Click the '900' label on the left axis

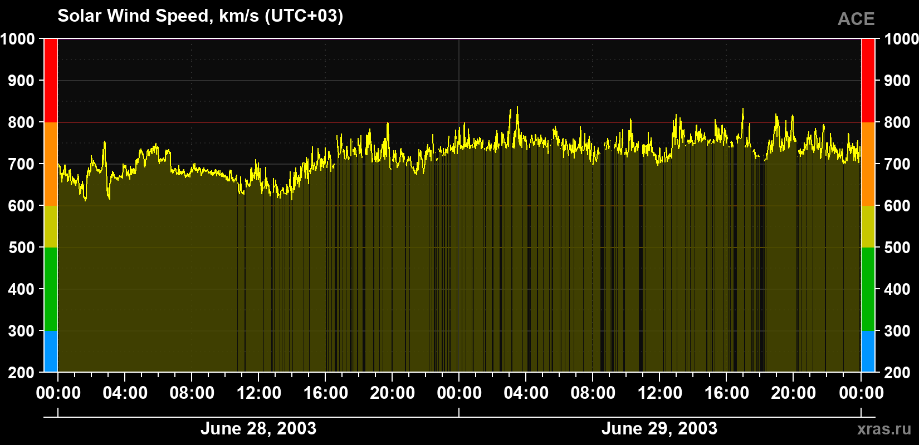(x=21, y=81)
